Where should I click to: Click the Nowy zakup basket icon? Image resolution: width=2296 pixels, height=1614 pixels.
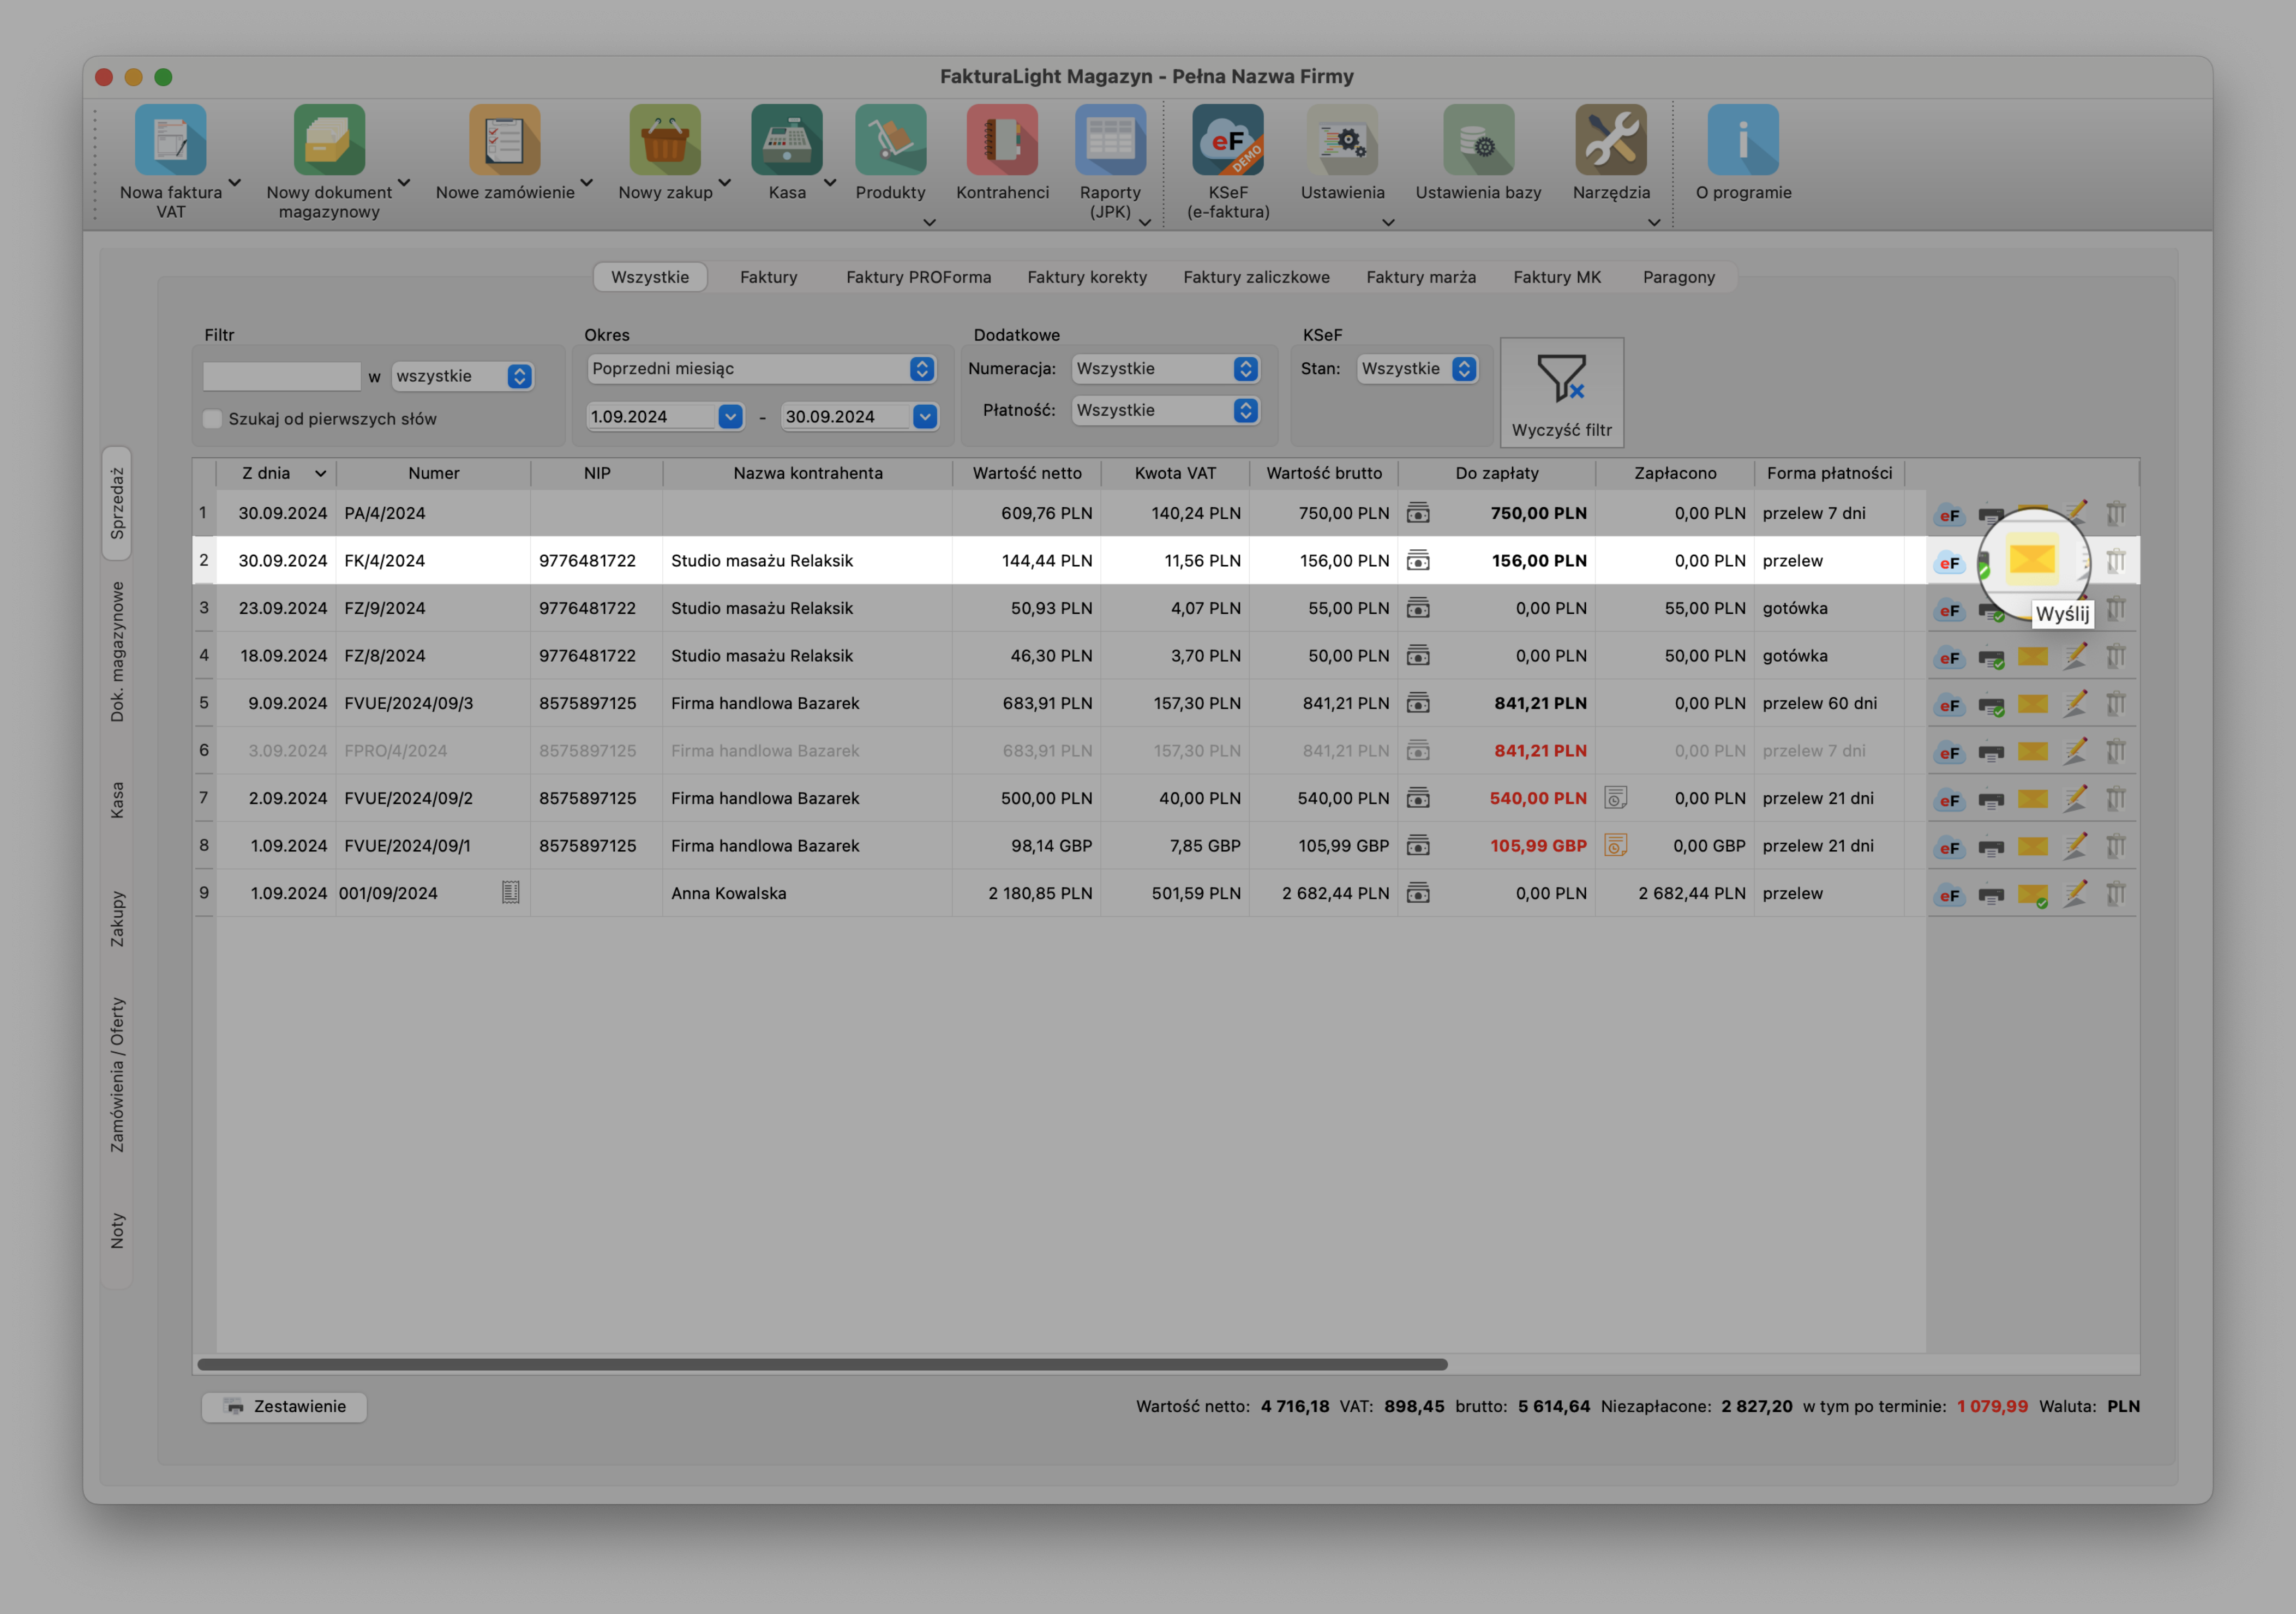click(665, 140)
